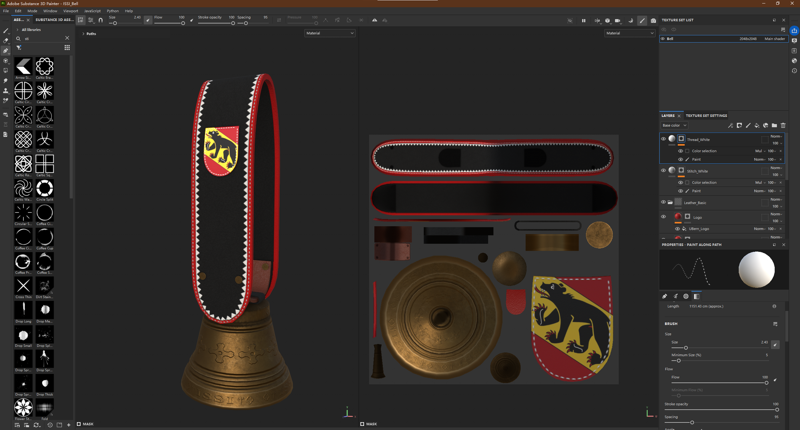800x430 pixels.
Task: Hide the Thread_White layer
Action: click(x=663, y=139)
